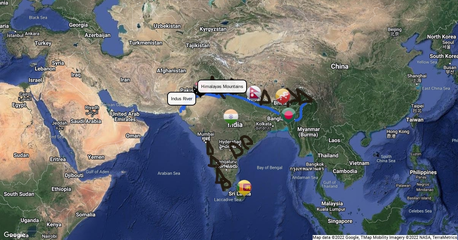Click the Map data copyright text
The width and height of the screenshot is (458, 240).
click(x=385, y=237)
